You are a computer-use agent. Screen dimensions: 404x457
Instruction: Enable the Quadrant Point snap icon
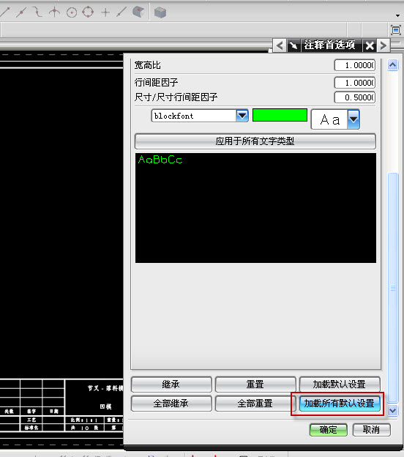[88, 12]
